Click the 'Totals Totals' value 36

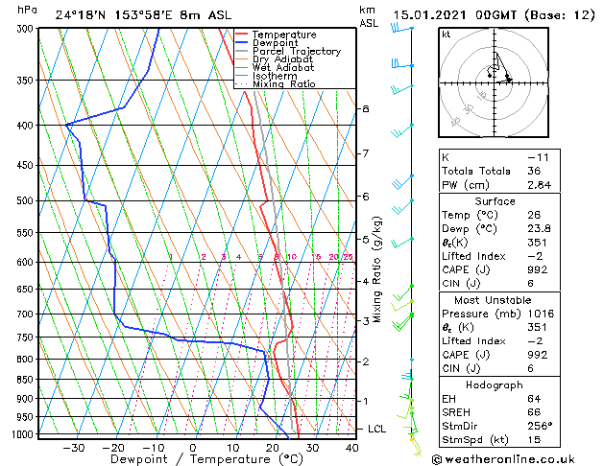pyautogui.click(x=534, y=171)
